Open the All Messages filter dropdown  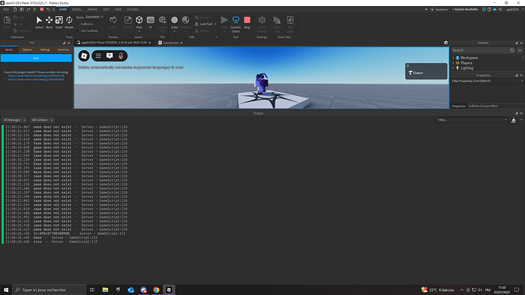pyautogui.click(x=14, y=119)
